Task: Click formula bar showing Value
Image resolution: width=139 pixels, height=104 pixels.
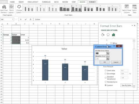Action: (86, 19)
